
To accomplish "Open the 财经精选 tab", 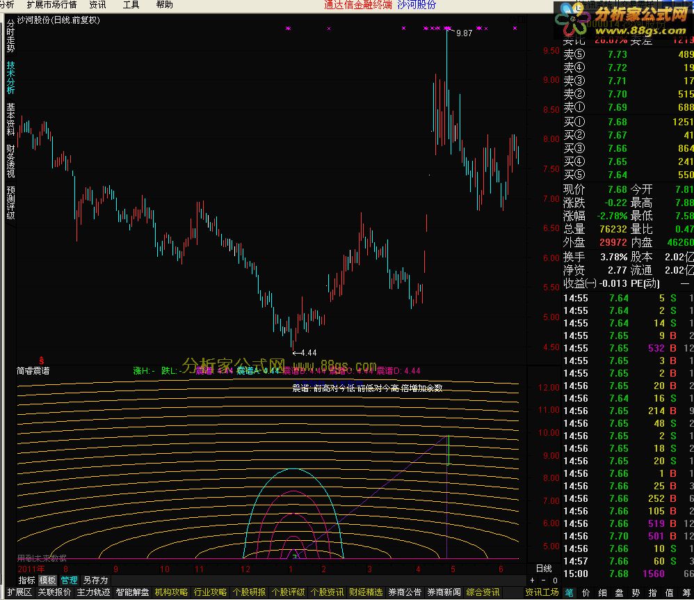I will tap(366, 592).
